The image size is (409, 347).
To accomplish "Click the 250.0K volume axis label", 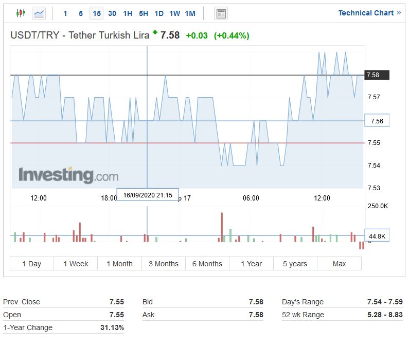I will 378,206.
